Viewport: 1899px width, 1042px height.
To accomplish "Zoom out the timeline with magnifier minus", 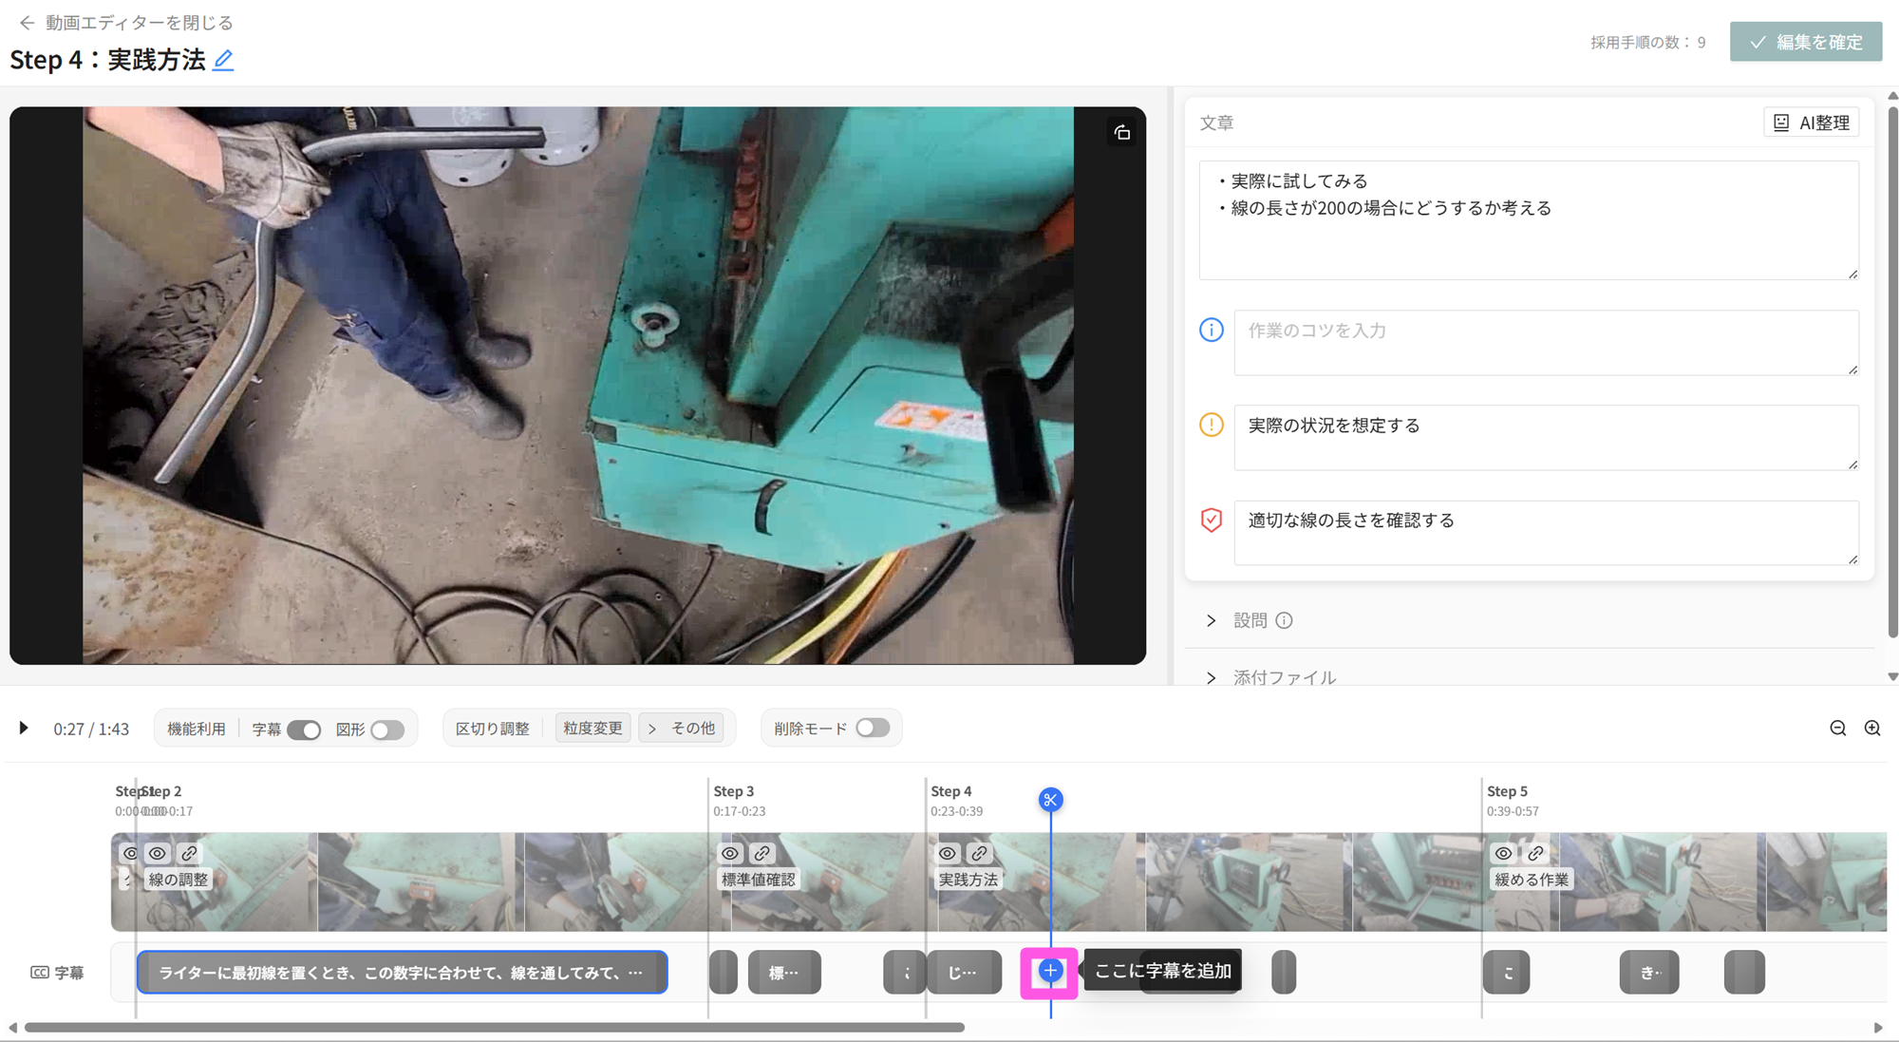I will (x=1838, y=729).
